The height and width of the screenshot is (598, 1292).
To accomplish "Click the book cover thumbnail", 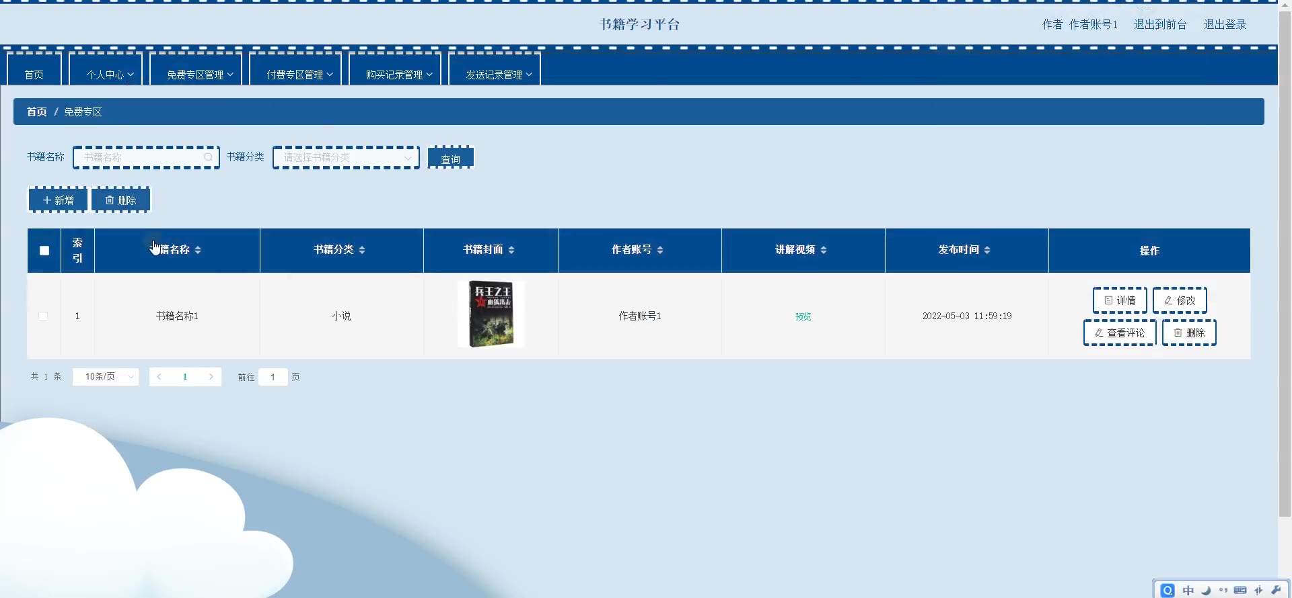I will [491, 314].
